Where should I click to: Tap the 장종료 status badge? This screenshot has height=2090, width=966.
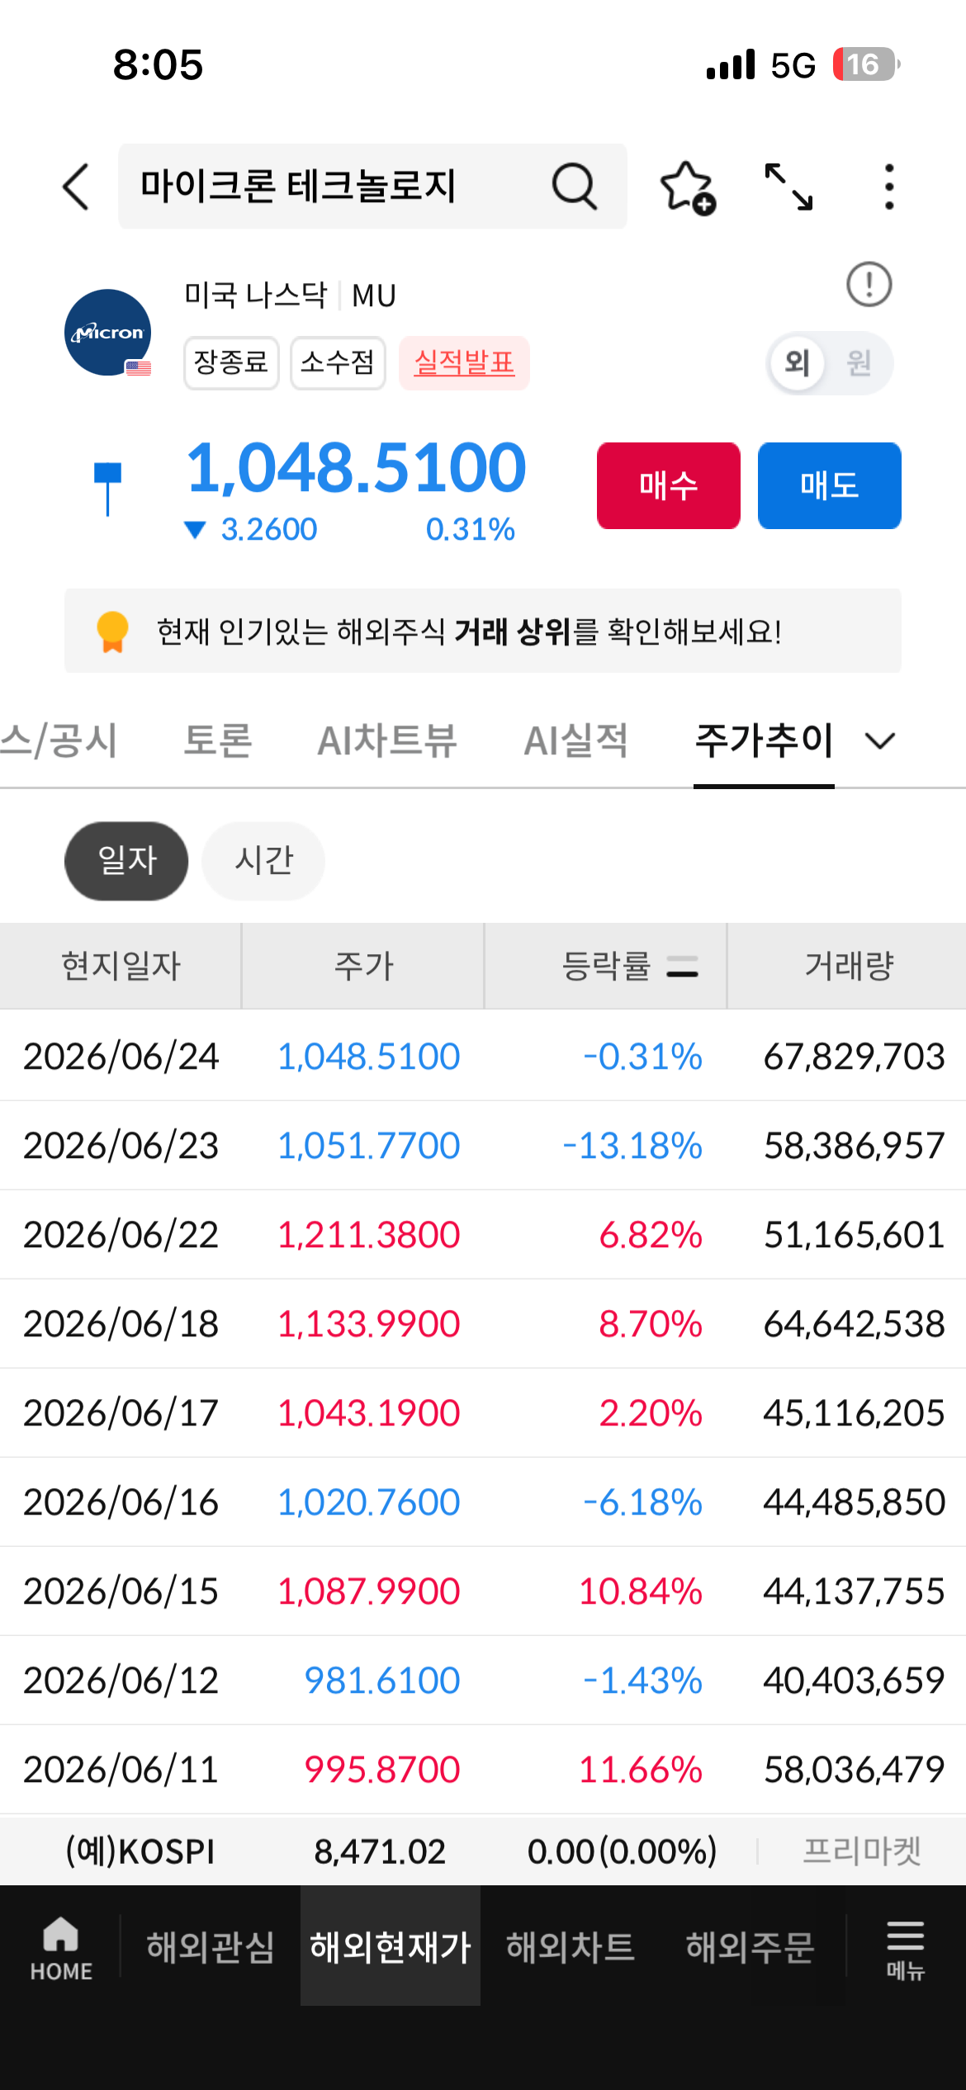pyautogui.click(x=231, y=362)
